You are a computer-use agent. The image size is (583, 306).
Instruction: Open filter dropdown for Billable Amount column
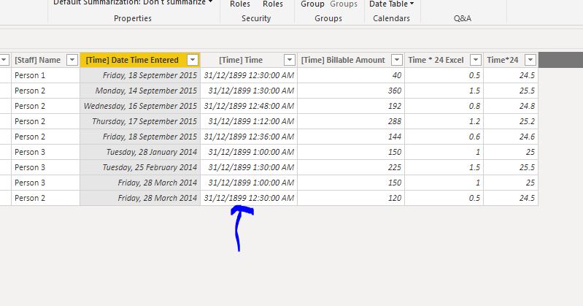[397, 60]
